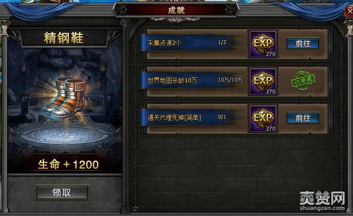This screenshot has height=216, width=353.
Task: Click the EXP reward icon for 采集资源2个
Action: (x=263, y=44)
